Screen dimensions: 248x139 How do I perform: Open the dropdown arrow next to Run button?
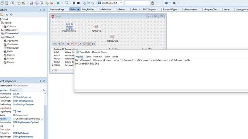pyautogui.click(x=62, y=3)
